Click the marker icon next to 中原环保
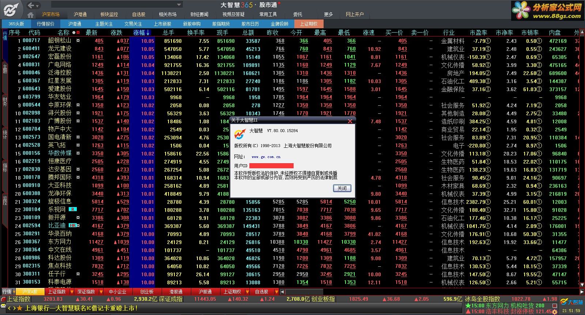This screenshot has height=315, width=585. tap(78, 105)
